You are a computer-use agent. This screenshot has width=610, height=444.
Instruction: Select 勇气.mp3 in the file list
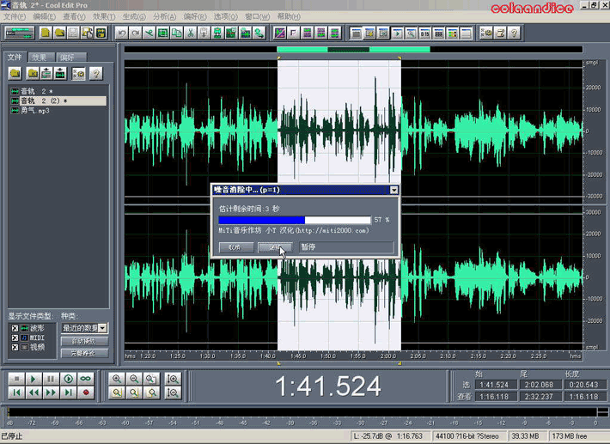click(x=35, y=111)
